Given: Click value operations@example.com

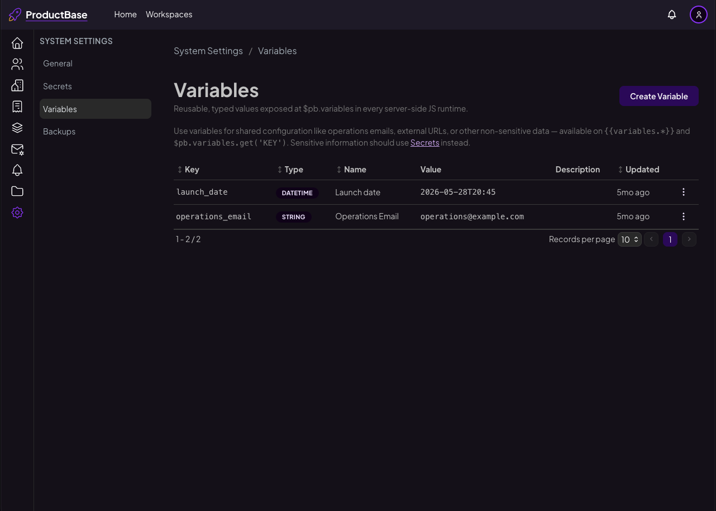Looking at the screenshot, I should coord(472,216).
